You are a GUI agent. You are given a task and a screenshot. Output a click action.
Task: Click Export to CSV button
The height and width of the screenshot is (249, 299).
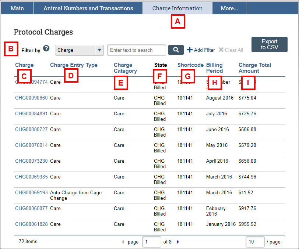[270, 44]
